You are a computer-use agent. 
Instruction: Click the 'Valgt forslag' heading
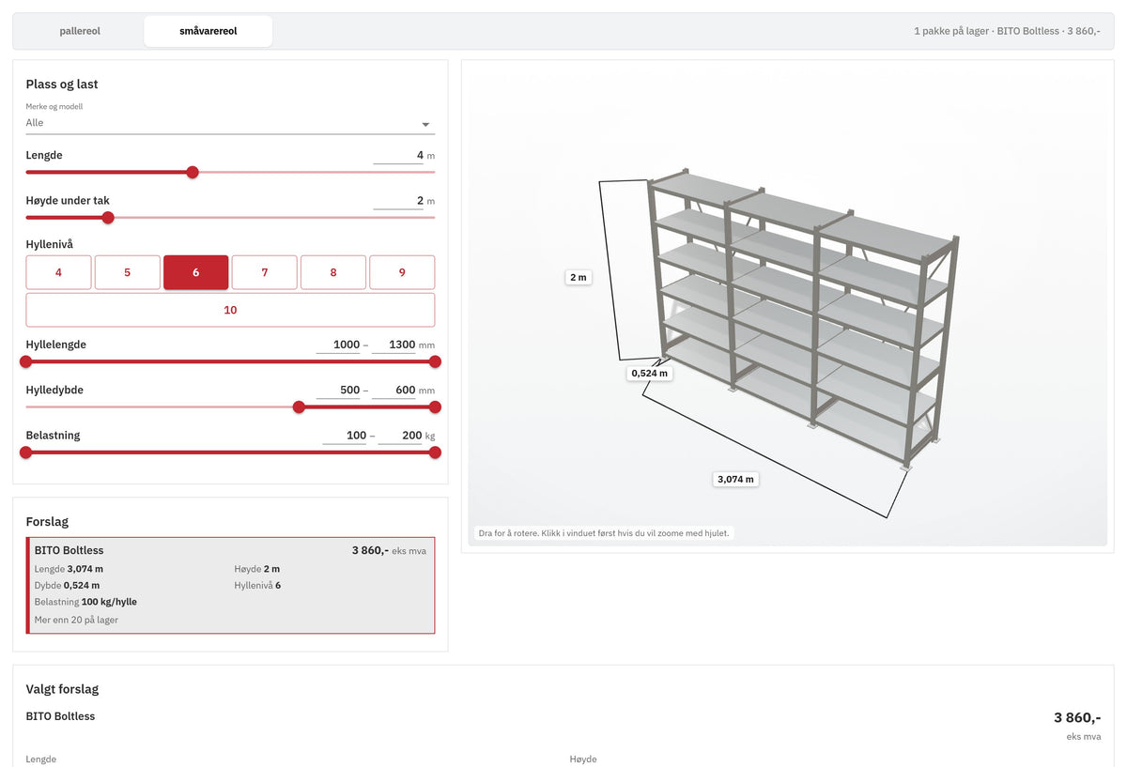pyautogui.click(x=62, y=689)
